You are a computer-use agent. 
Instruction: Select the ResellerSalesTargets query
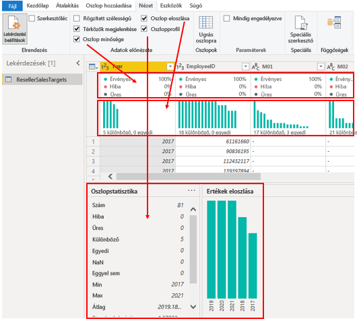pos(42,80)
